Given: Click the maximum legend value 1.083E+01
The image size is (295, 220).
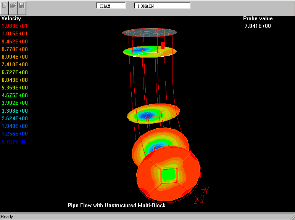Looking at the screenshot, I should tap(15, 26).
